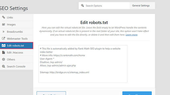Click the General Settings label
Screen dimensions: 170x95
tap(141, 5)
